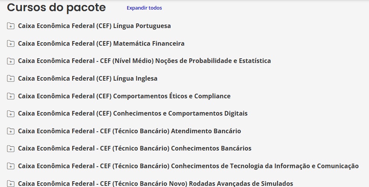Image resolution: width=369 pixels, height=187 pixels.
Task: Open Comportamentos Éticos e Compliance course row
Action: [124, 96]
